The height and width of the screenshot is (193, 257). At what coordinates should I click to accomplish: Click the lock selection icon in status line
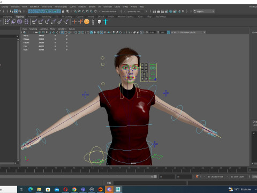63,11
